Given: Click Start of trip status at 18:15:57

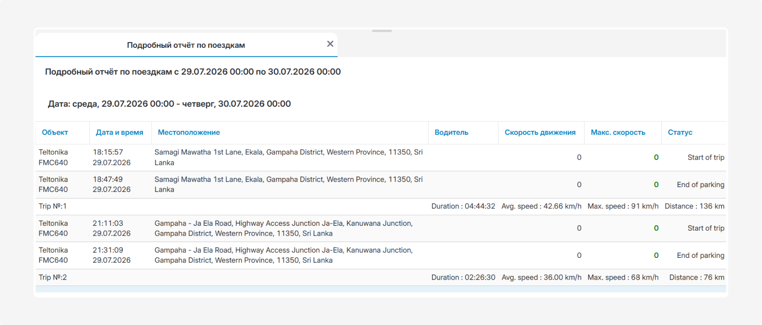Looking at the screenshot, I should click(x=706, y=157).
